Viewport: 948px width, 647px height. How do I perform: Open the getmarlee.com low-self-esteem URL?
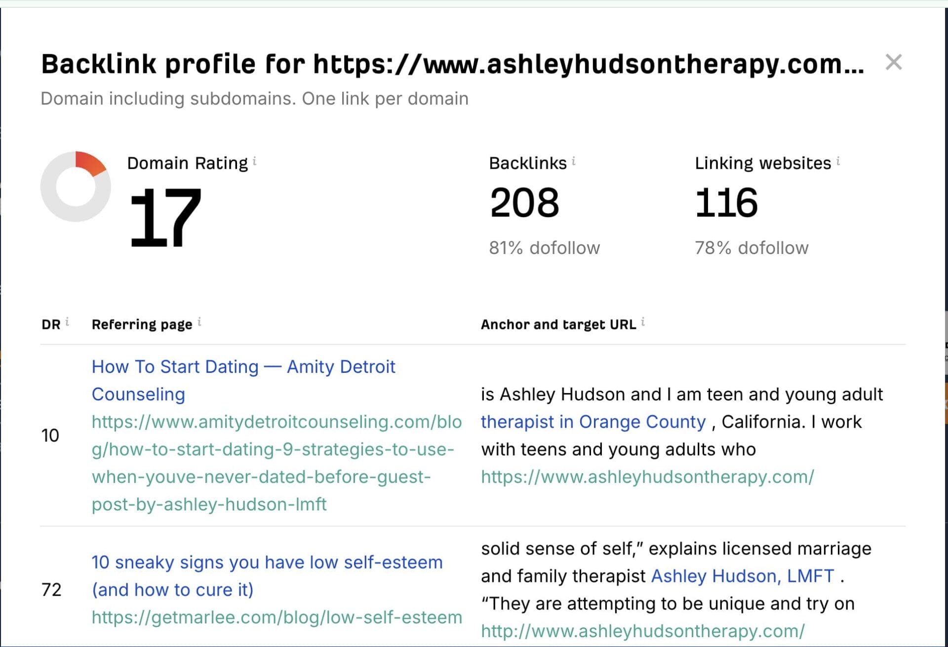276,617
